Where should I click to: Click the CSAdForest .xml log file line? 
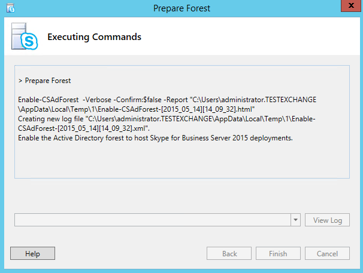[x=84, y=128]
